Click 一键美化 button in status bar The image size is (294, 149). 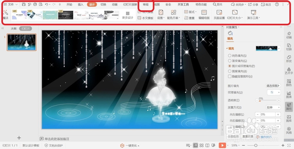pyautogui.click(x=130, y=145)
